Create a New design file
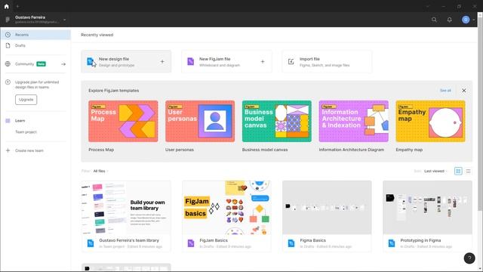 126,62
